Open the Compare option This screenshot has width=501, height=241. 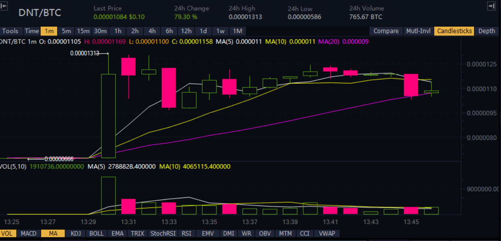(386, 31)
